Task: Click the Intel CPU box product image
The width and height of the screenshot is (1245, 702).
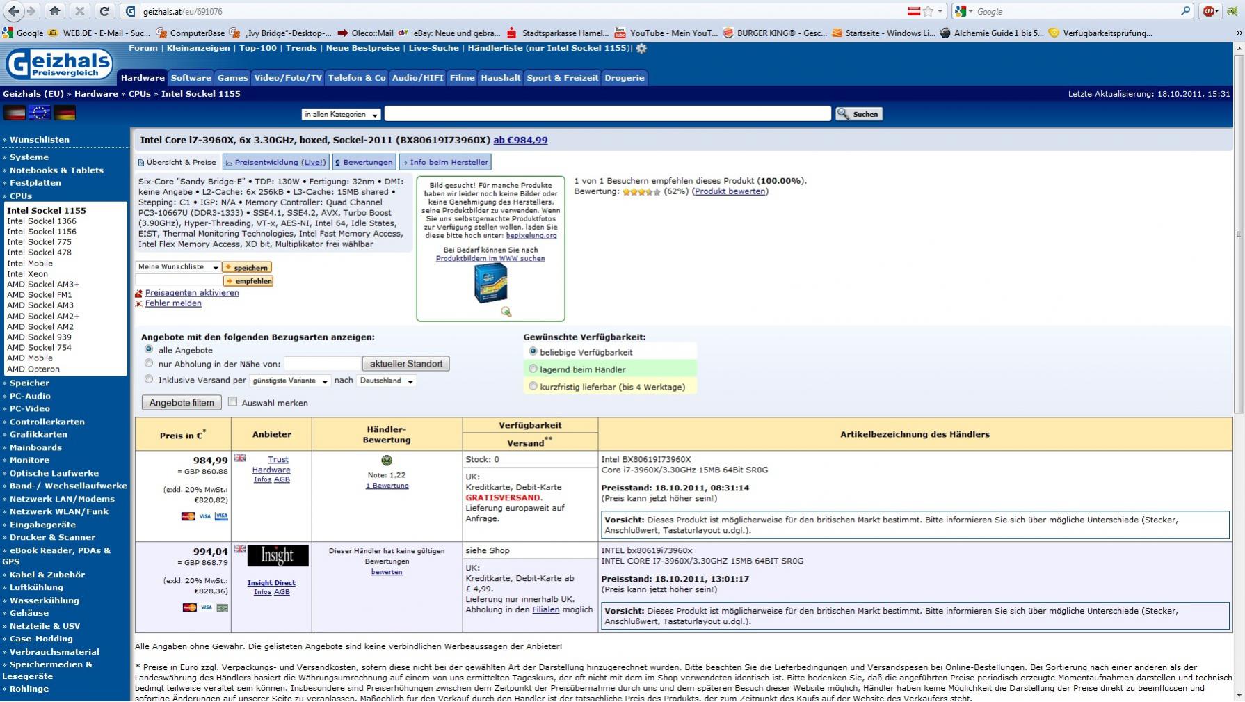Action: 490,283
